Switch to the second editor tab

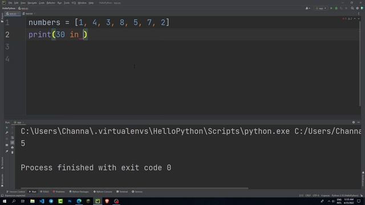click(x=29, y=14)
